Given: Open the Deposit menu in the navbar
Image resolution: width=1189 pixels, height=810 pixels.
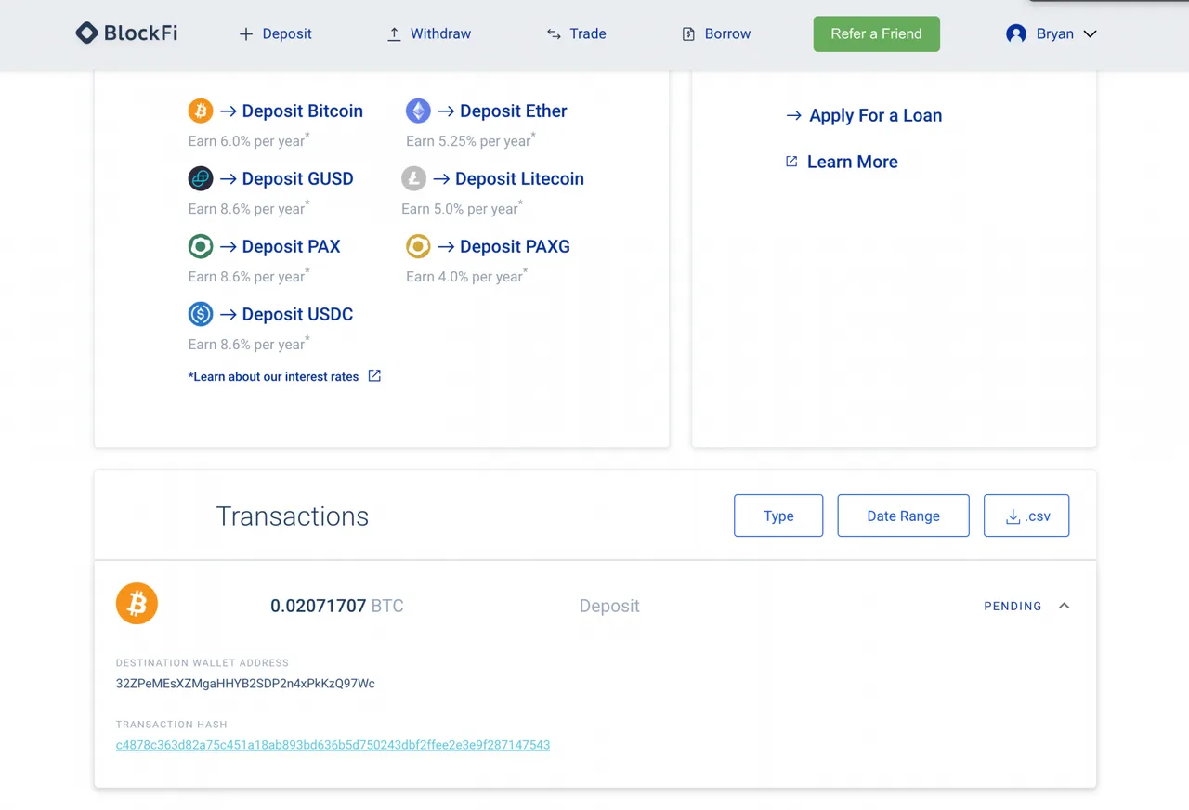Looking at the screenshot, I should 275,34.
